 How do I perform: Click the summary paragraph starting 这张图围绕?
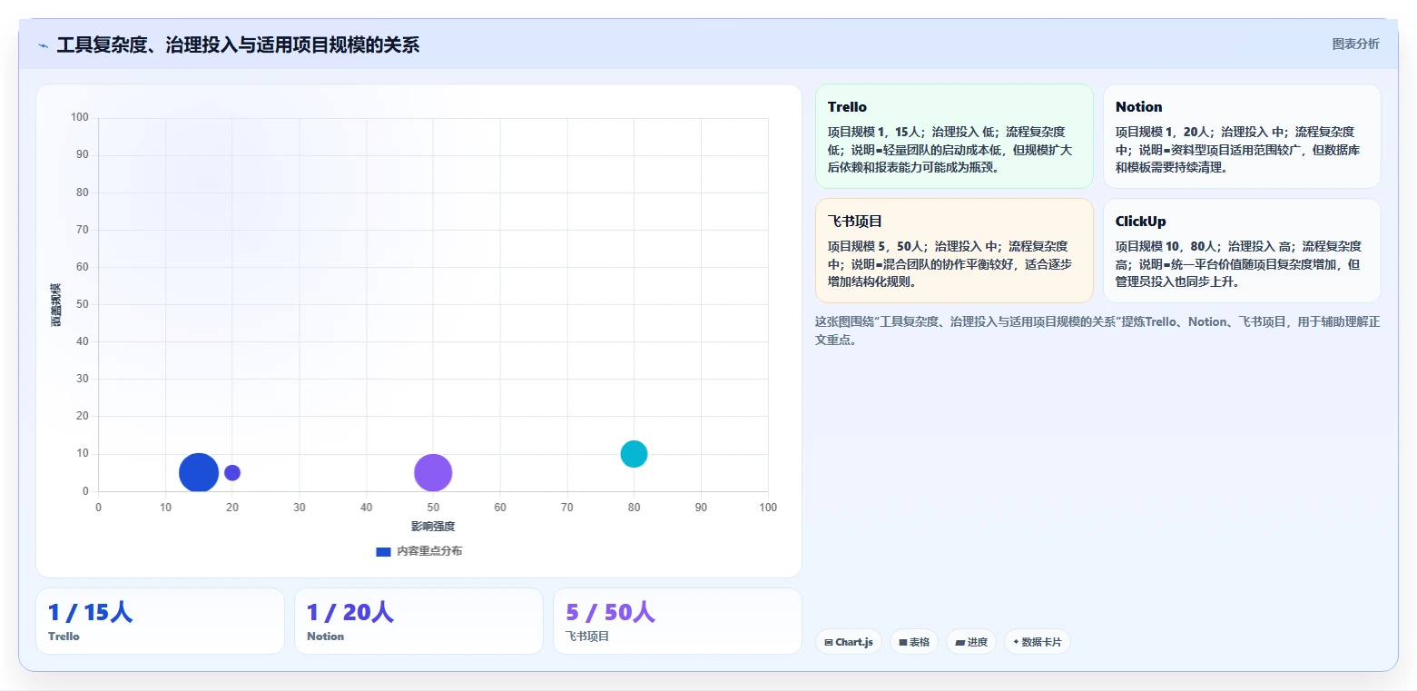pyautogui.click(x=1097, y=331)
